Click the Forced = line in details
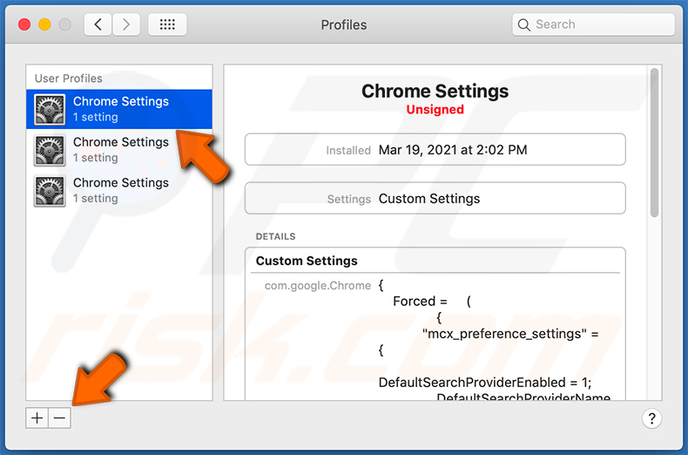688x455 pixels. [432, 302]
